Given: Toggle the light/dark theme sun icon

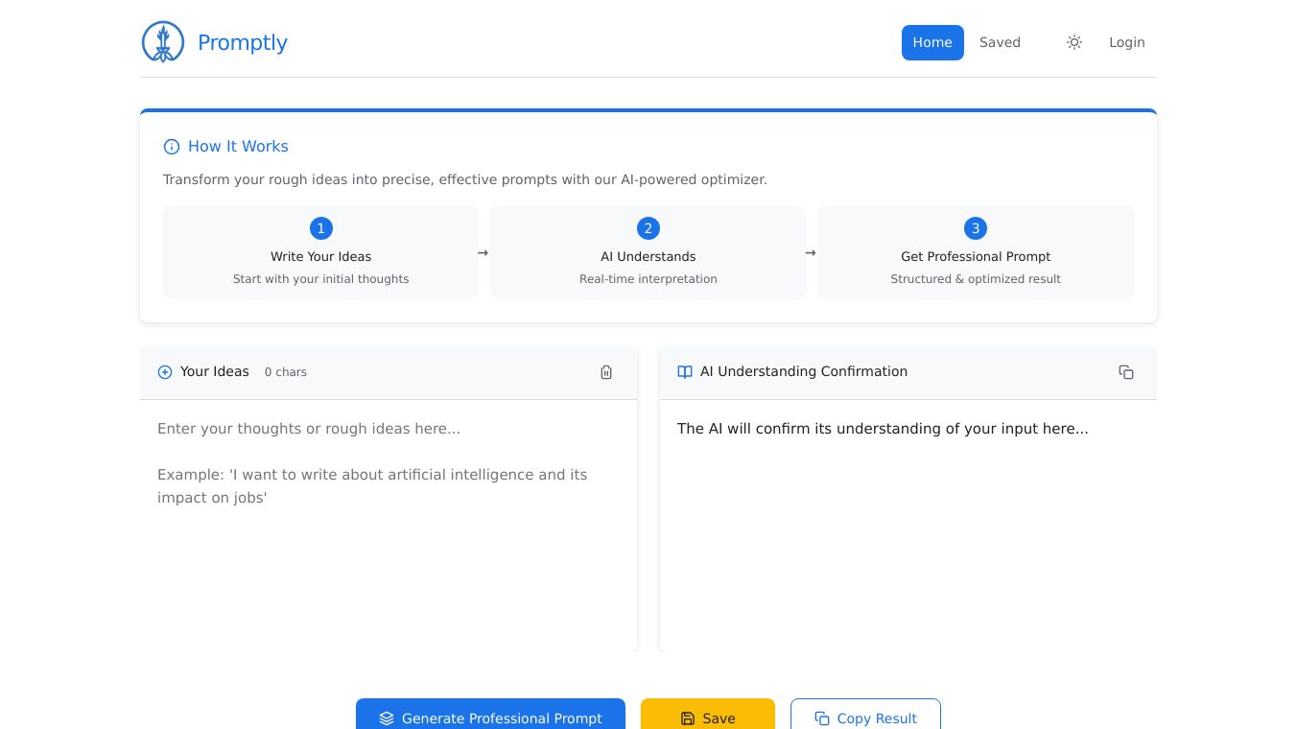Looking at the screenshot, I should [x=1074, y=42].
